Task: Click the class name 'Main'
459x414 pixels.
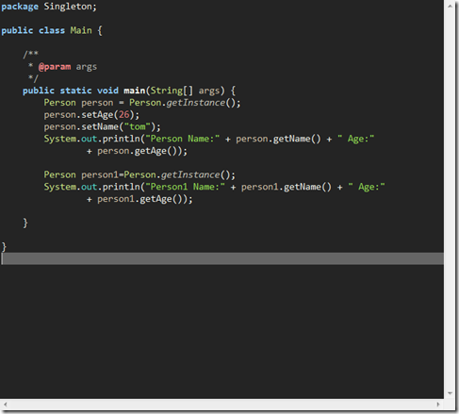Action: 81,30
